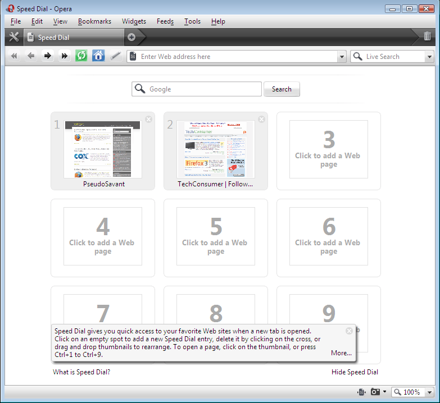Click the Hide Speed Dial link
The height and width of the screenshot is (403, 440).
point(354,372)
